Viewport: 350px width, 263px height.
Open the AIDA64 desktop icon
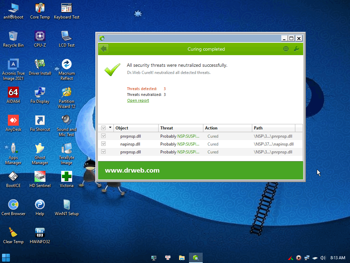pos(13,95)
